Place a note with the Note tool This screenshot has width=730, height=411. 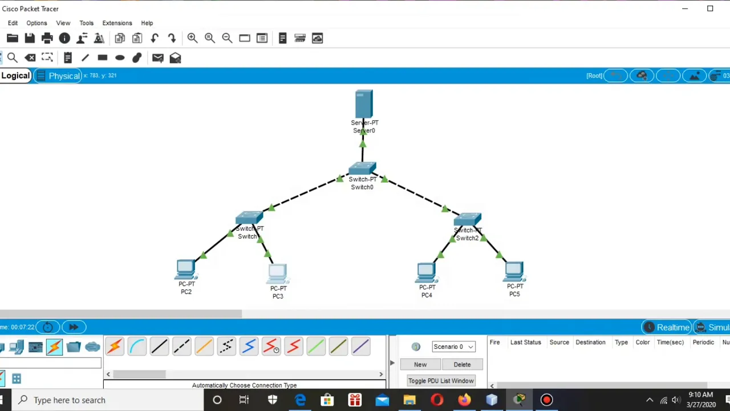tap(68, 58)
